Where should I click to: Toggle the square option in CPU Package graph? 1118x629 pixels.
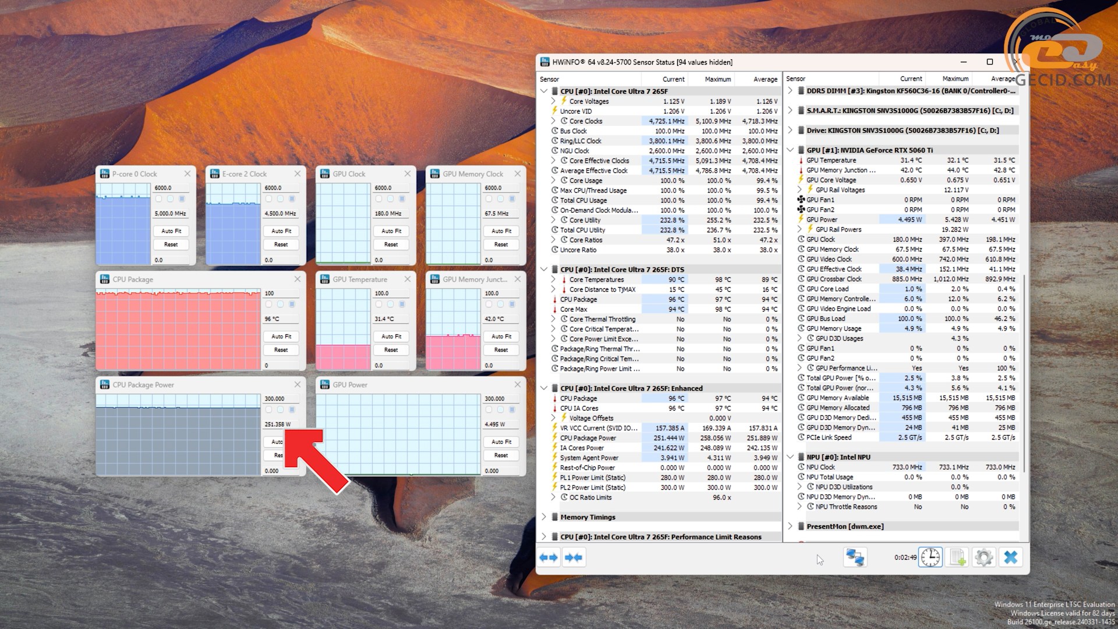[x=292, y=304]
